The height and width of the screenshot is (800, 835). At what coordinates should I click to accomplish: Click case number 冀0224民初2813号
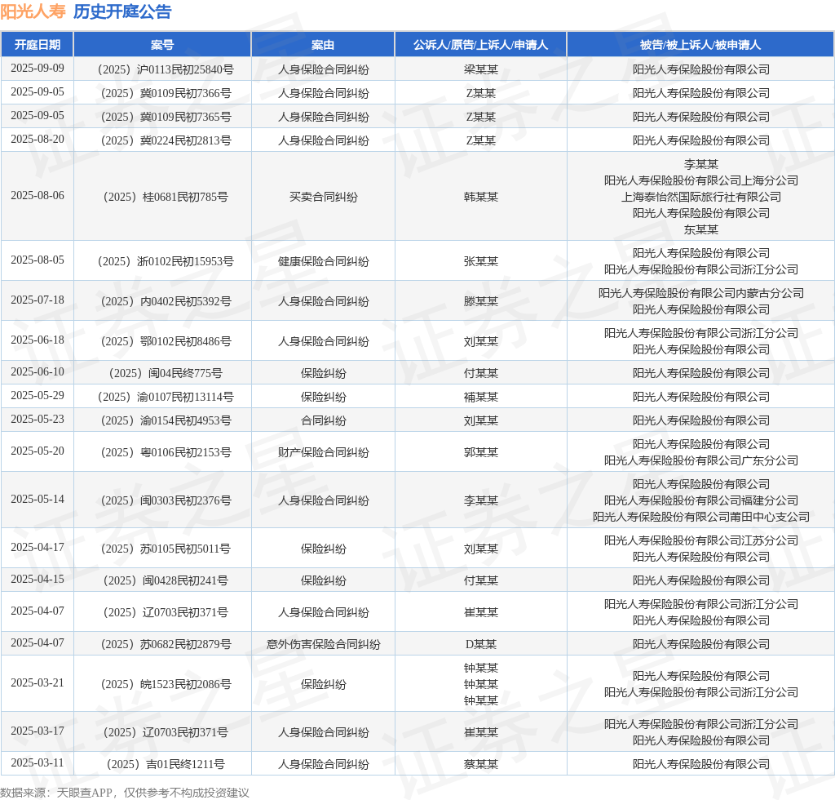click(x=166, y=140)
